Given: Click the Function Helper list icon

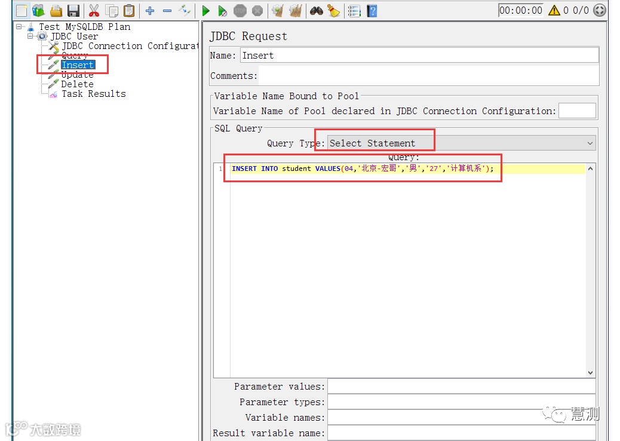Looking at the screenshot, I should (x=354, y=11).
